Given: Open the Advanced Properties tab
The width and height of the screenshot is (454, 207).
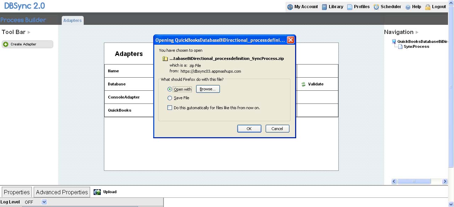Looking at the screenshot, I should point(62,192).
